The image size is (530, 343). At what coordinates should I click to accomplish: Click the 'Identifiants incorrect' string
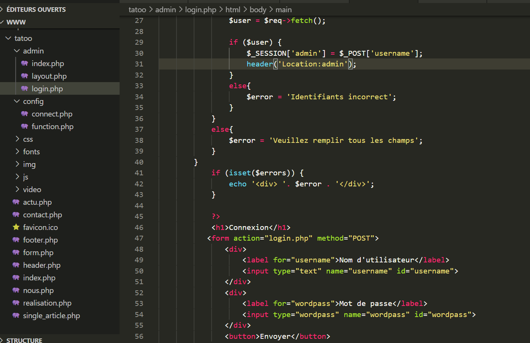click(x=339, y=97)
